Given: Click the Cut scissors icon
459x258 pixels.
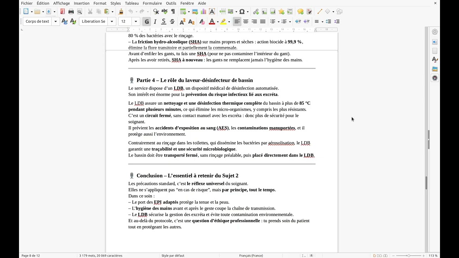Looking at the screenshot, I should pyautogui.click(x=90, y=11).
